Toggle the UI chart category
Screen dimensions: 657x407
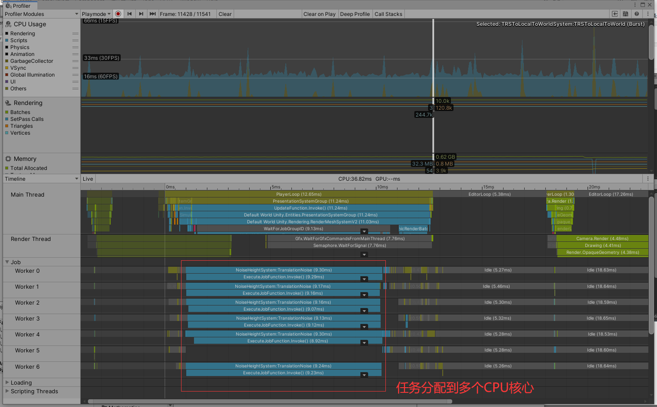[x=7, y=82]
